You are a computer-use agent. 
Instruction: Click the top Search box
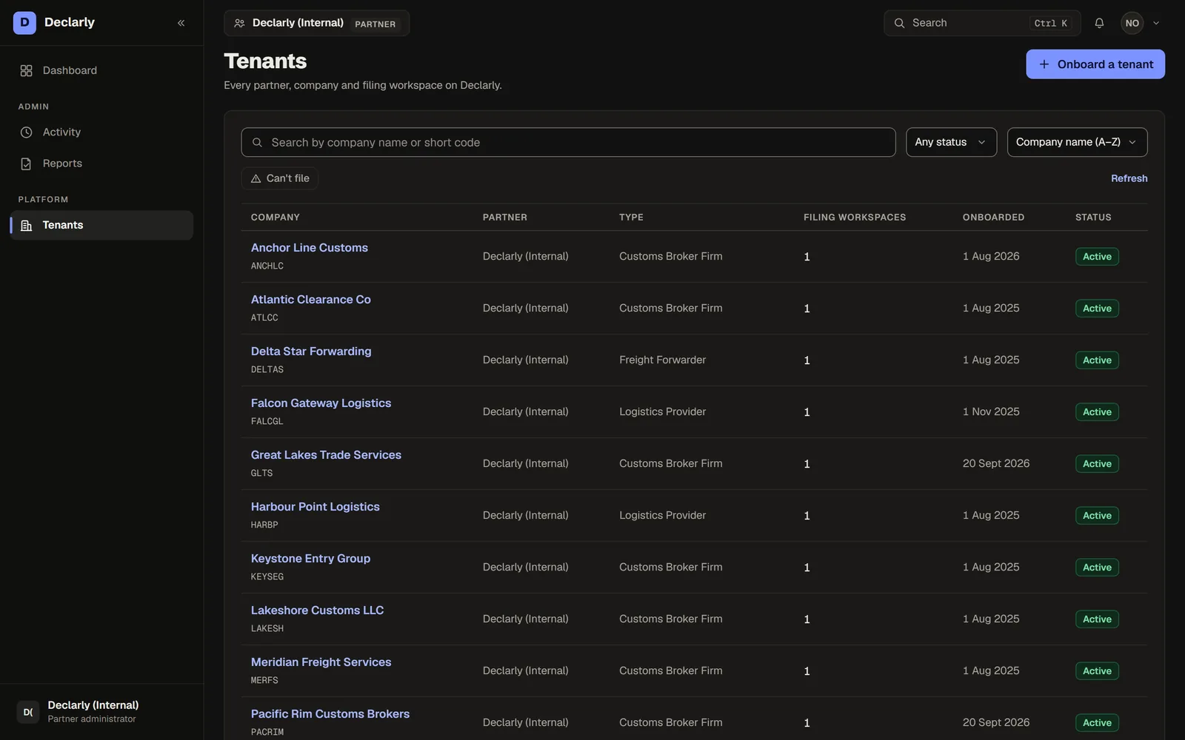(982, 23)
